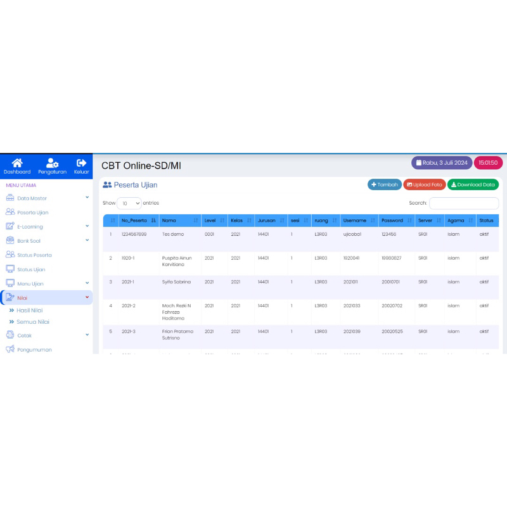Select the Status Peserta icon in sidebar
This screenshot has width=507, height=507.
pos(10,255)
